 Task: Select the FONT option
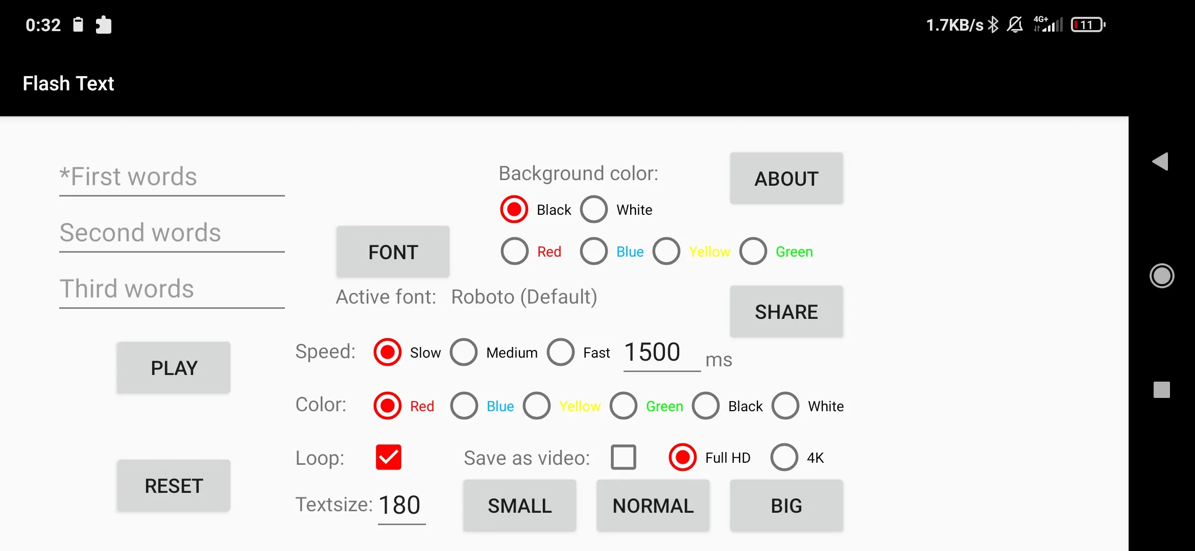pos(393,253)
